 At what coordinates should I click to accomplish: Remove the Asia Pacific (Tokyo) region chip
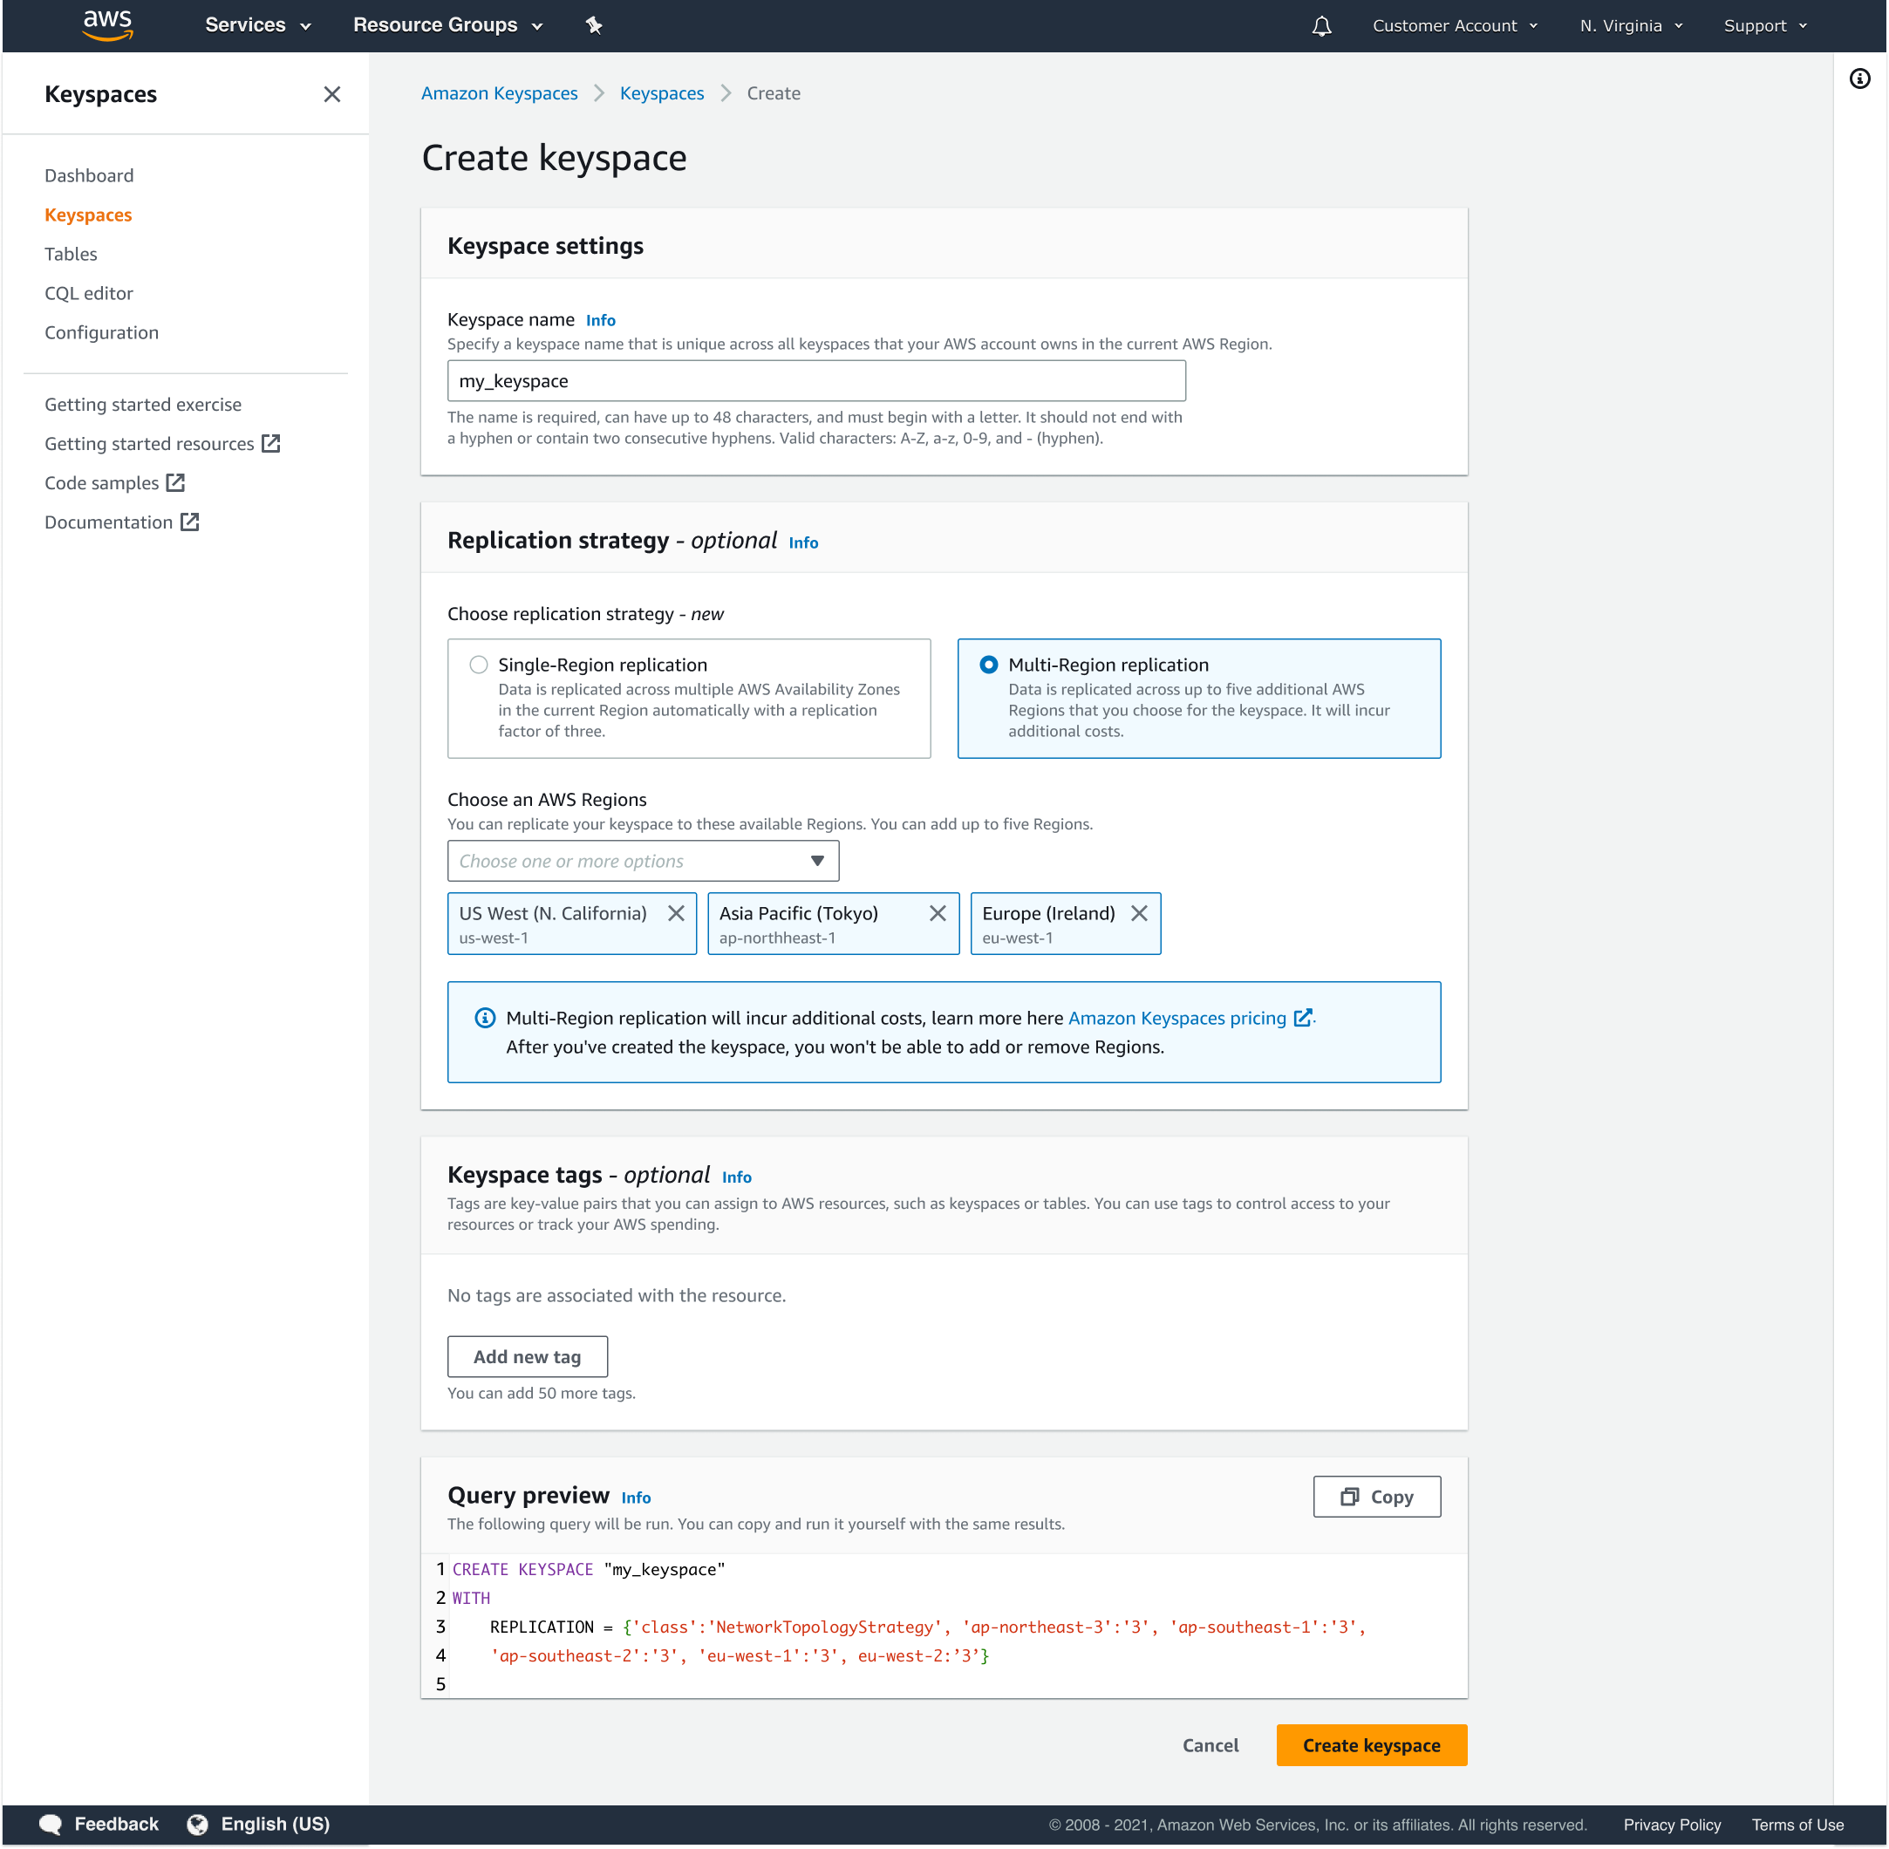938,914
